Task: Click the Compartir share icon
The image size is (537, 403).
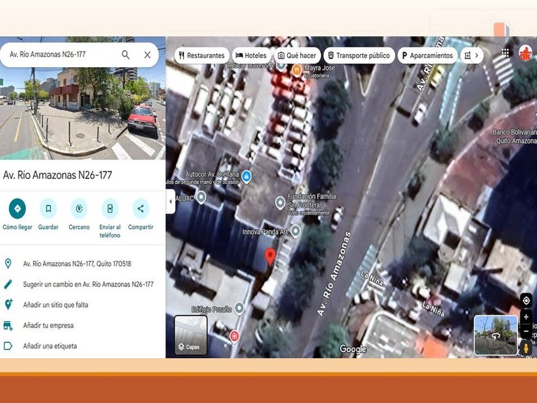Action: (141, 209)
